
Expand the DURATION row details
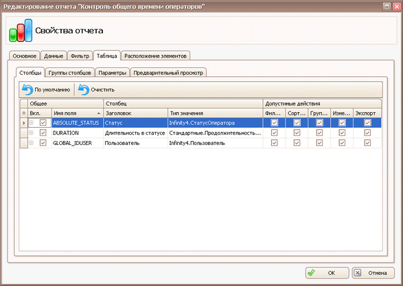point(32,133)
